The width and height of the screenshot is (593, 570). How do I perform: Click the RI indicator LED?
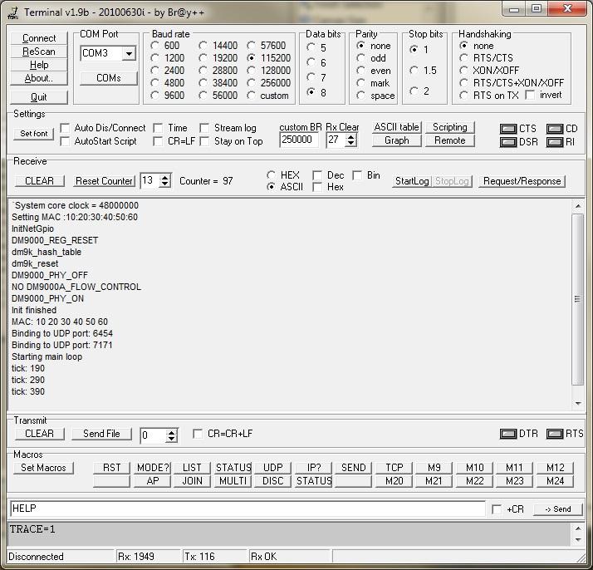point(555,142)
